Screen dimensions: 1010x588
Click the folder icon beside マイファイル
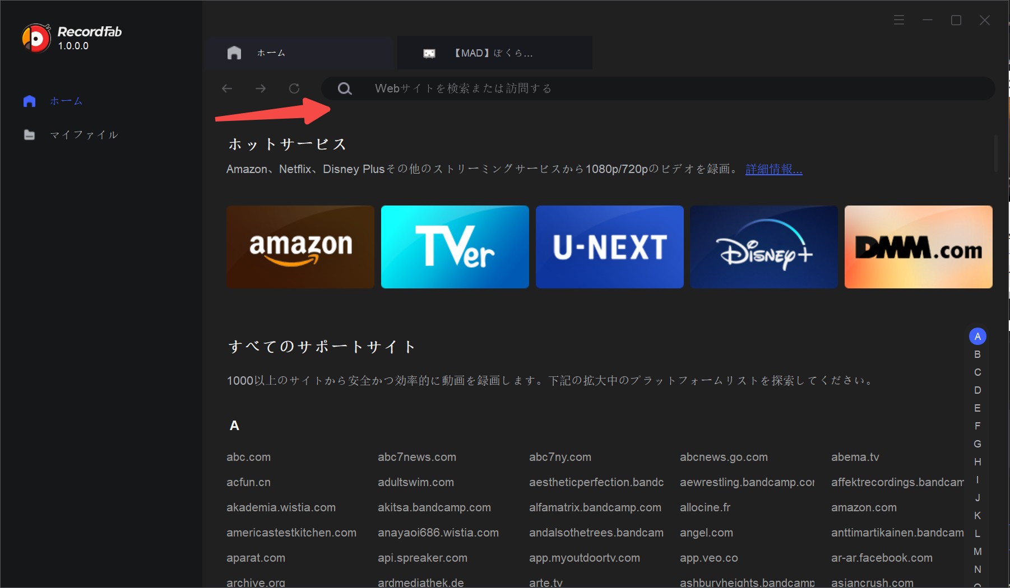(x=30, y=135)
